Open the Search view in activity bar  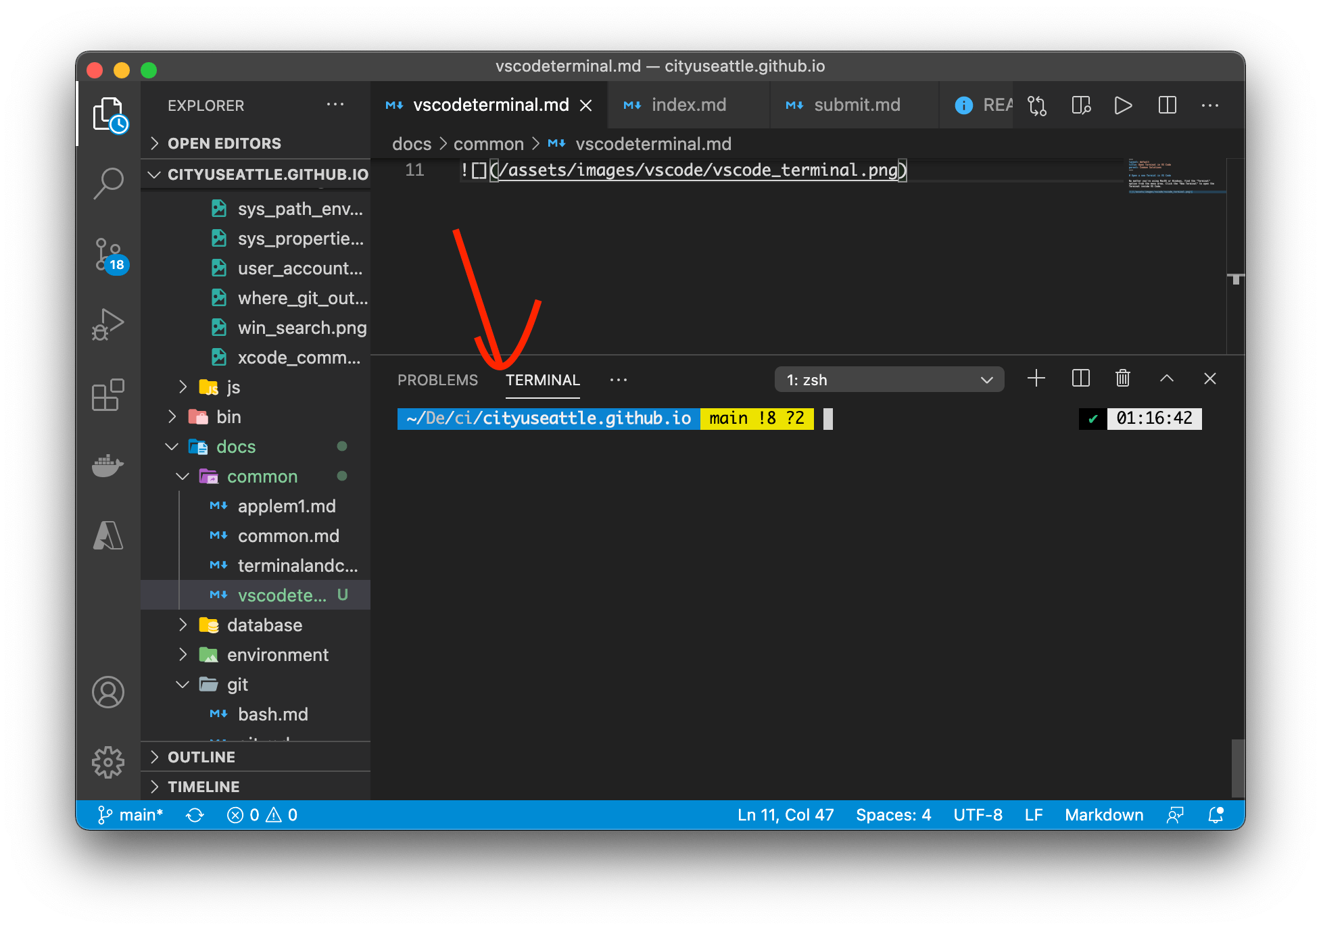pyautogui.click(x=108, y=182)
